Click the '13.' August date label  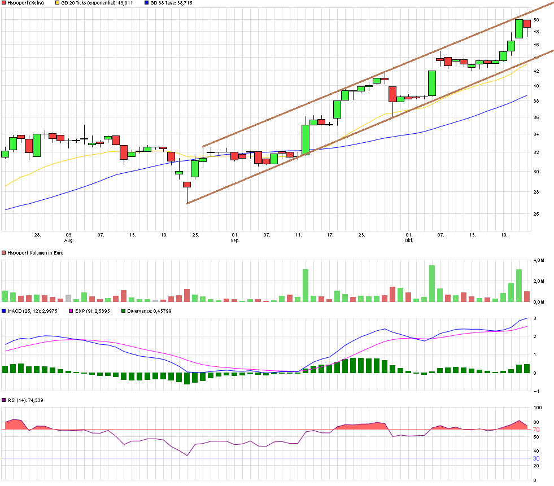[132, 235]
